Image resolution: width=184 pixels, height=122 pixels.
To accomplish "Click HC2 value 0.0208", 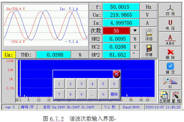I will coord(116,47).
